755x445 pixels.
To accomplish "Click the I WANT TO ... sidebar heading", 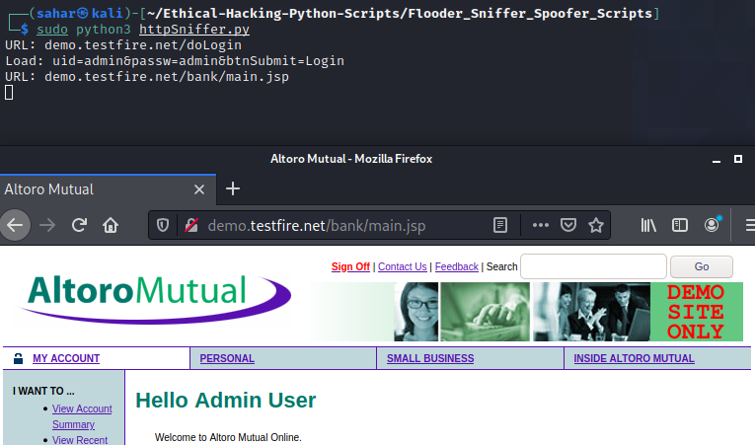I will click(43, 391).
